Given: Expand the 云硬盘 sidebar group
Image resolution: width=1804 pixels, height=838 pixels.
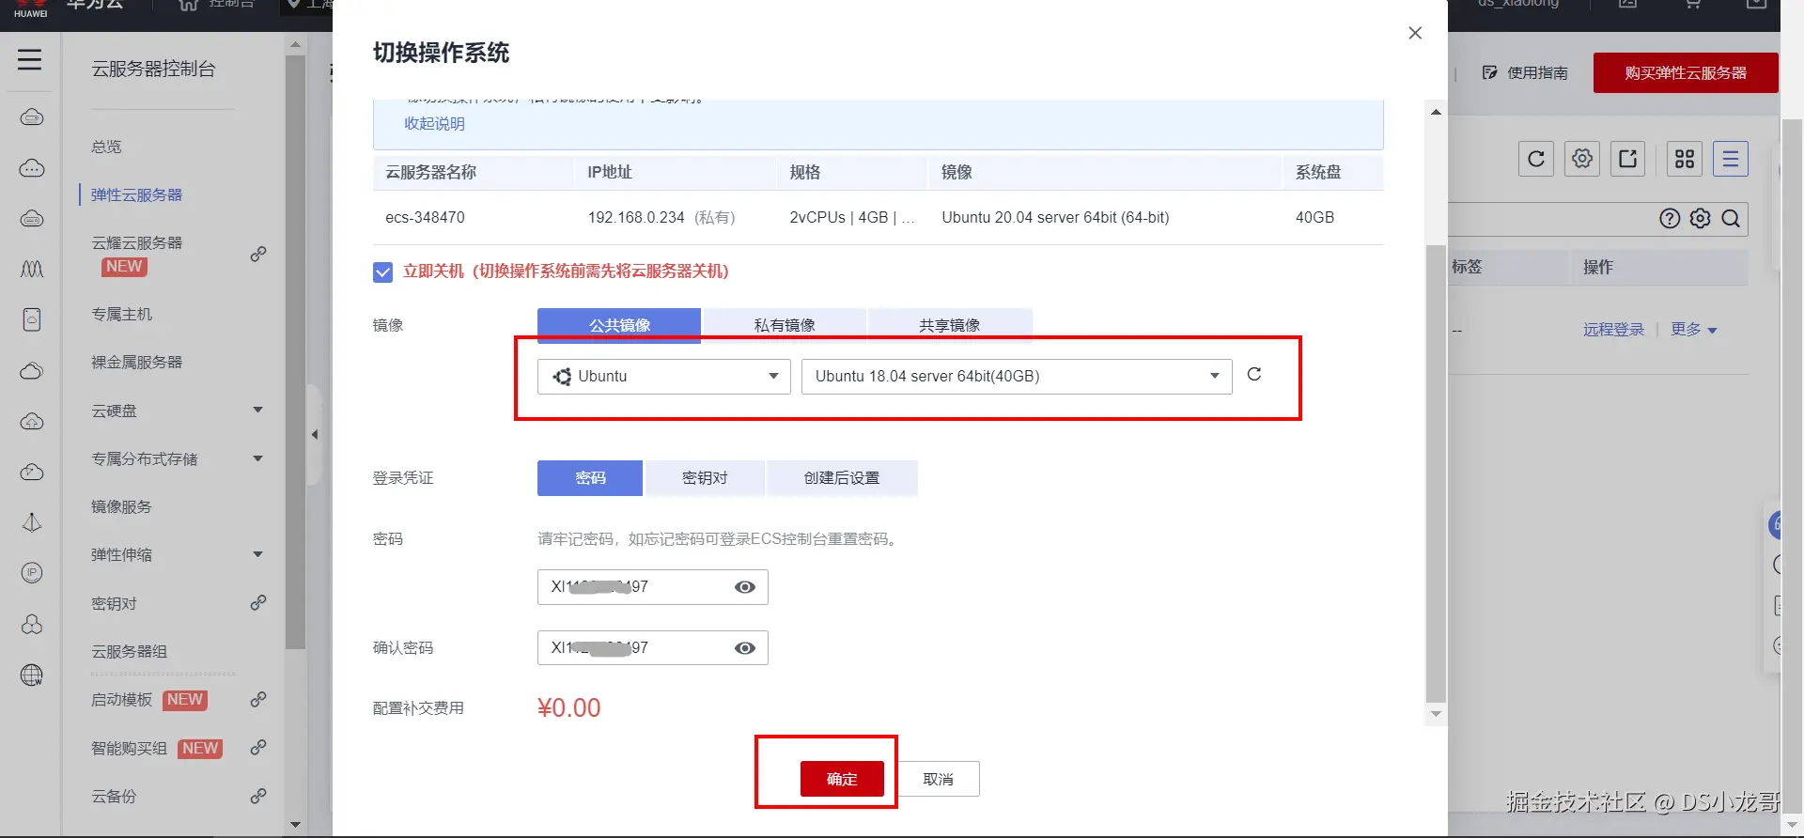Looking at the screenshot, I should (258, 410).
